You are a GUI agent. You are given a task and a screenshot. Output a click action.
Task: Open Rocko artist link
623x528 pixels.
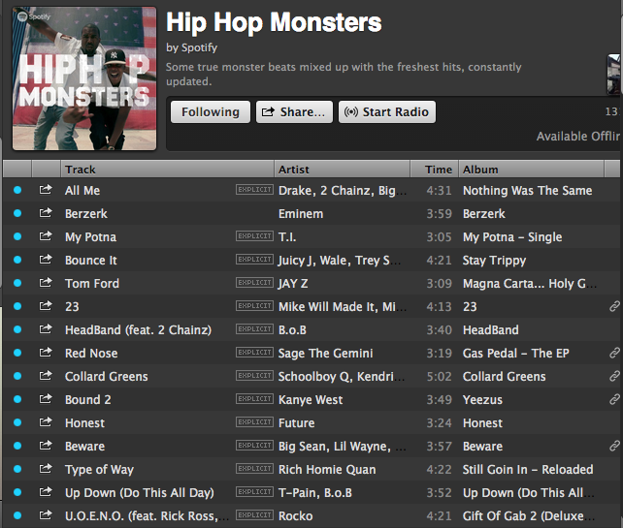coord(296,516)
